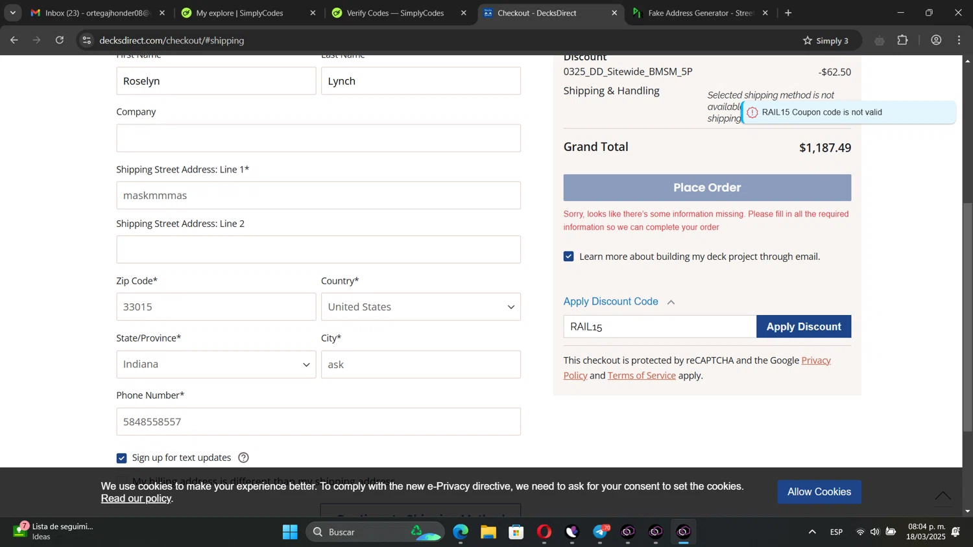Open Microsoft Edge from taskbar
Screen dimensions: 973x547
click(461, 532)
